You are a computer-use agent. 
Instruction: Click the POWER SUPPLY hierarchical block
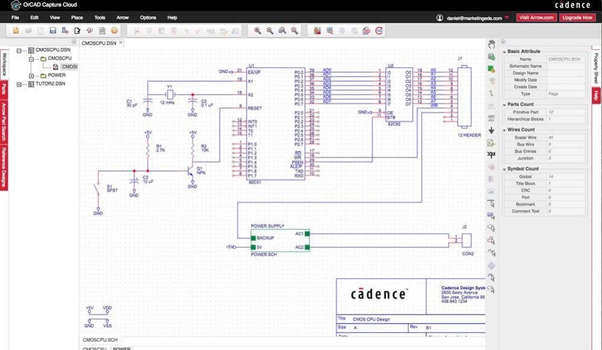pos(280,240)
